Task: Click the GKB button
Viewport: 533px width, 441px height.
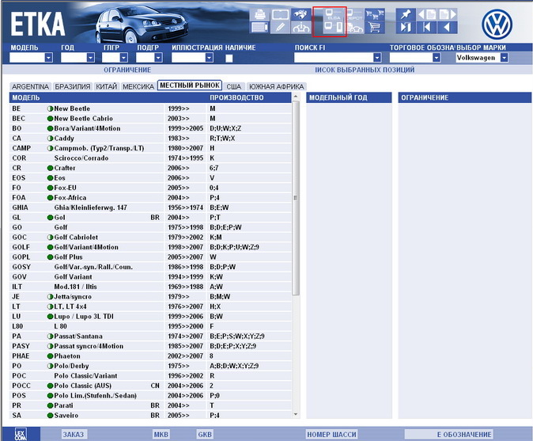Action: (x=205, y=434)
